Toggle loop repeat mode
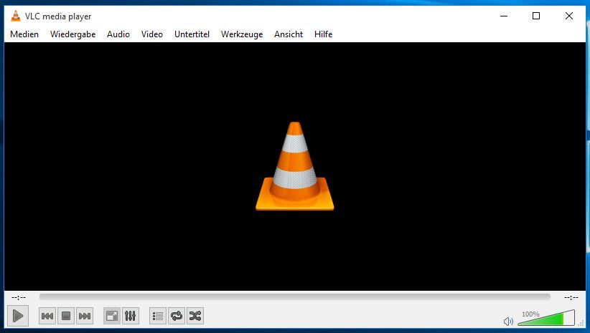 [x=177, y=316]
